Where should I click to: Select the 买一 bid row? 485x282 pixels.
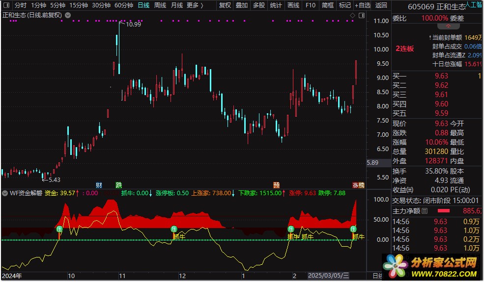(437, 76)
